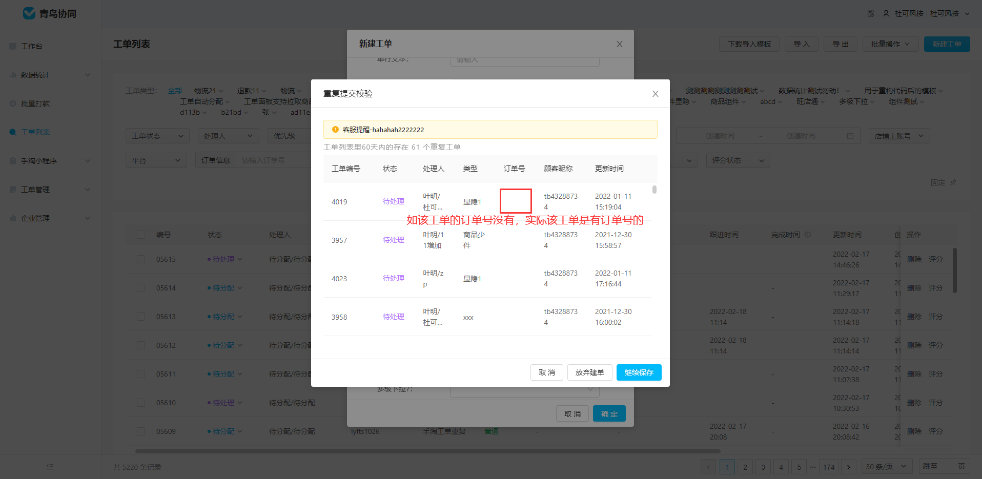This screenshot has height=479, width=982.
Task: Check the row 05612 checkbox
Action: tap(141, 345)
